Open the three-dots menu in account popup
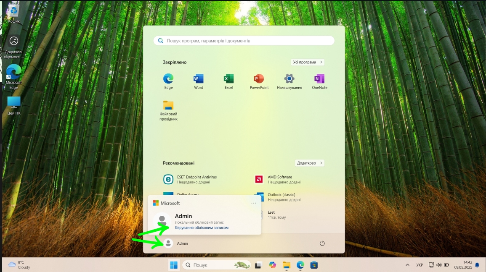The image size is (486, 272). click(x=253, y=203)
